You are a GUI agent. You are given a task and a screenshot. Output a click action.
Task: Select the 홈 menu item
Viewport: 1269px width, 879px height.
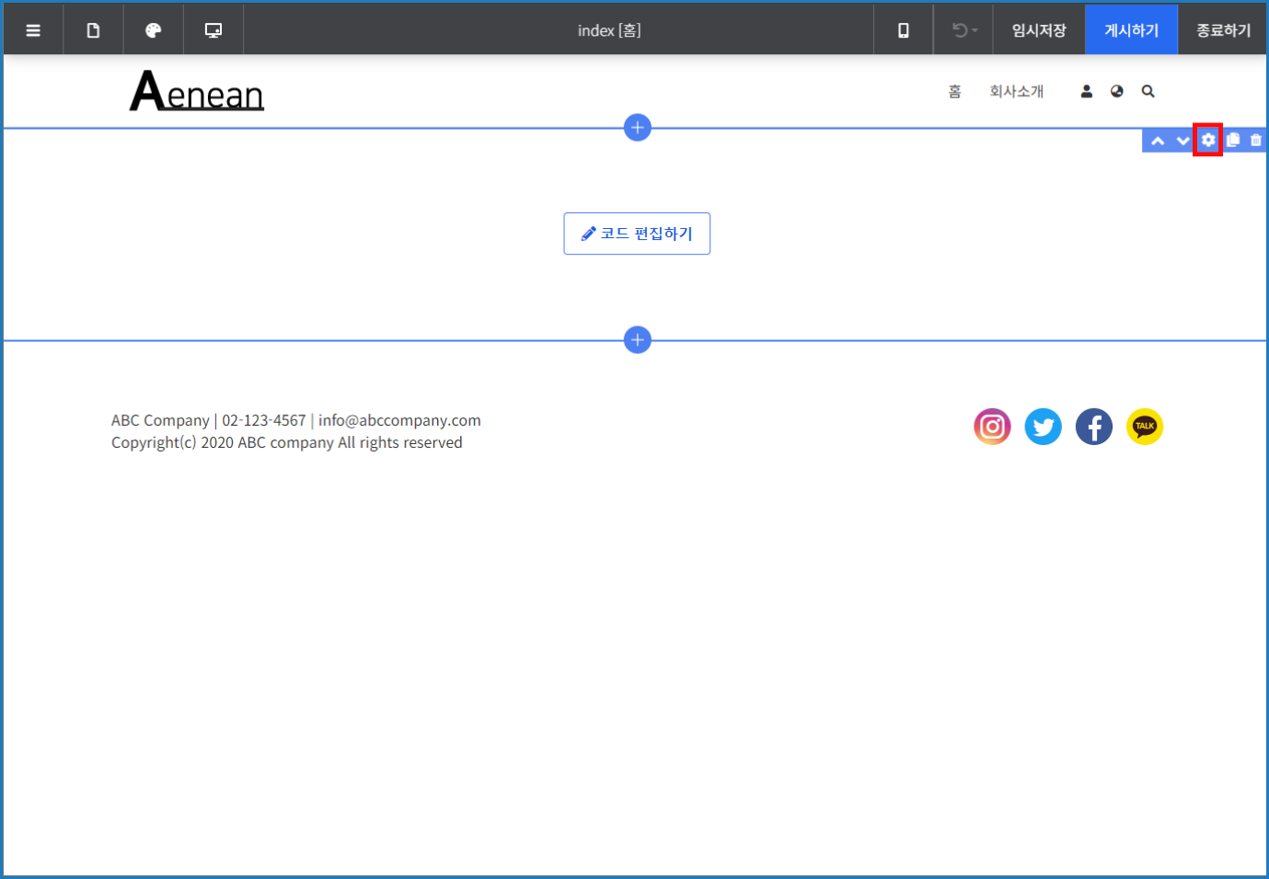tap(955, 91)
